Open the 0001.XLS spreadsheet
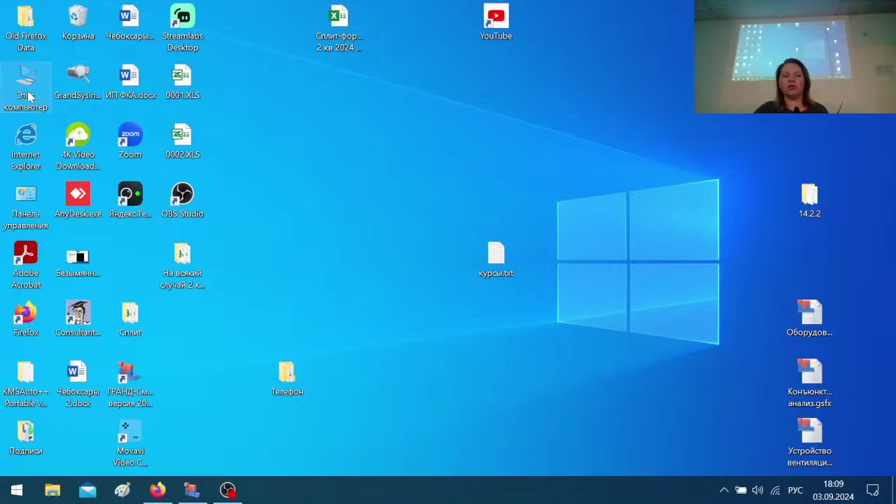The image size is (896, 504). pos(183,83)
